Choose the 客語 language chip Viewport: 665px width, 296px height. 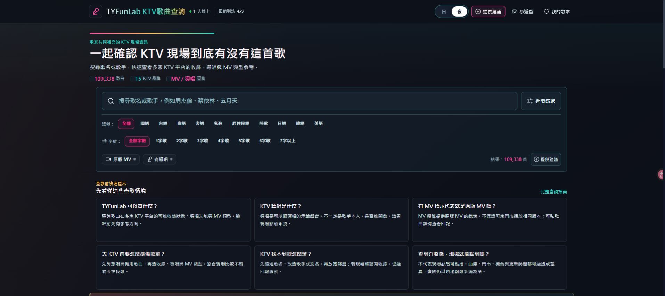click(200, 124)
